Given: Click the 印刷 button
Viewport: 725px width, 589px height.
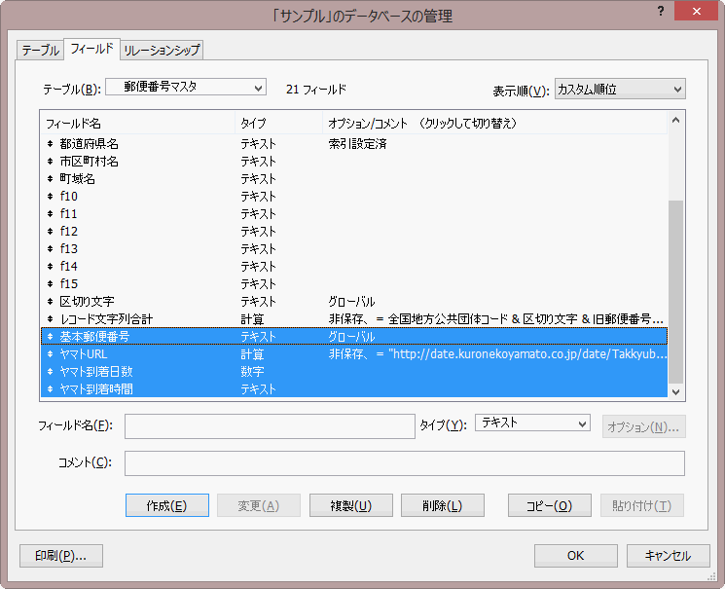Looking at the screenshot, I should (61, 556).
